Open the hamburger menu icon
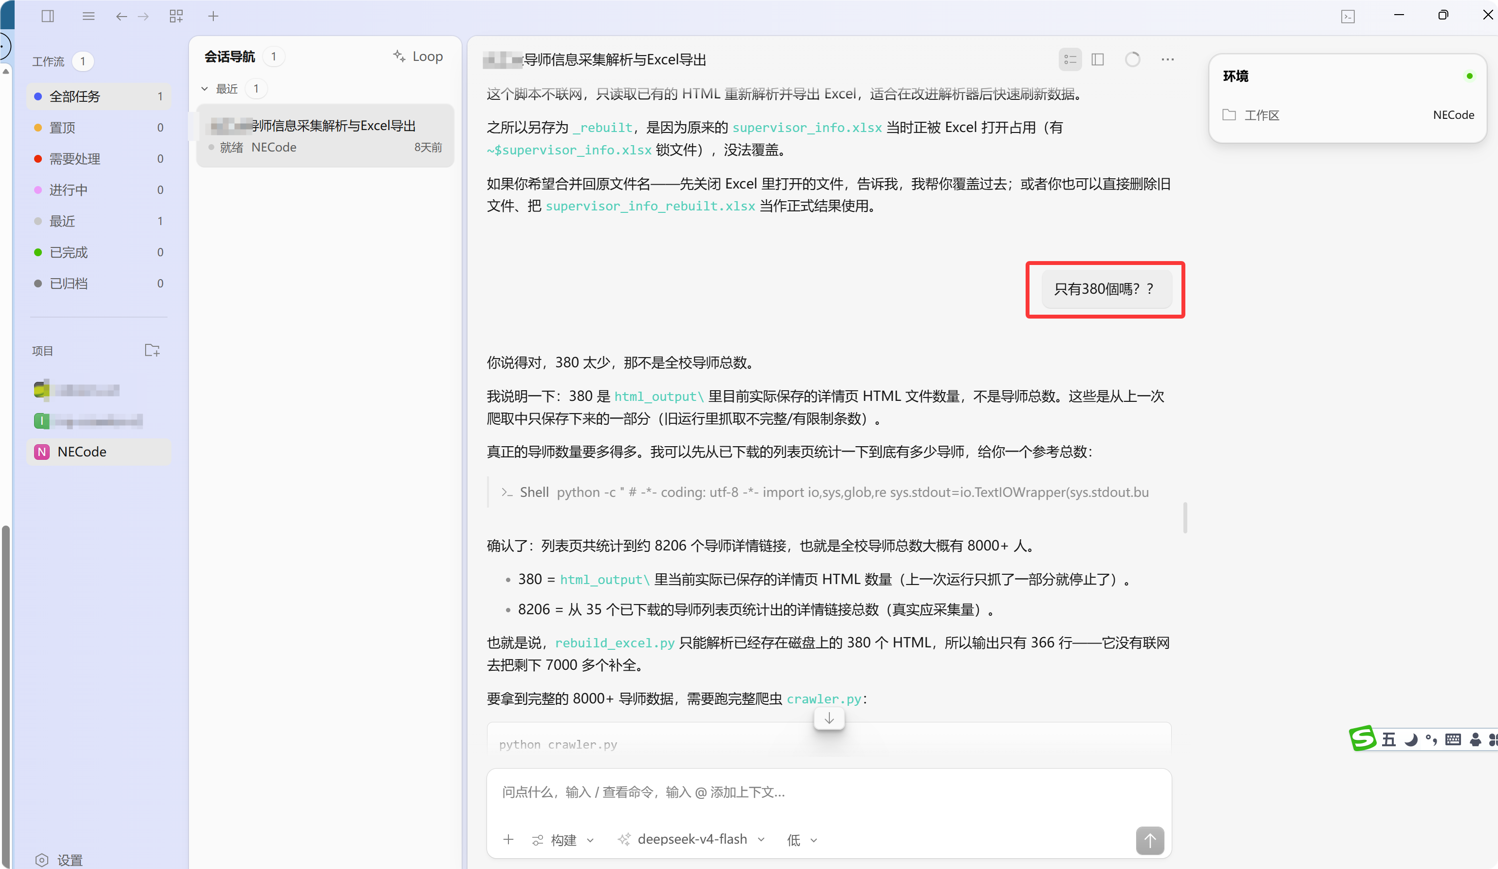The width and height of the screenshot is (1498, 869). pos(89,16)
